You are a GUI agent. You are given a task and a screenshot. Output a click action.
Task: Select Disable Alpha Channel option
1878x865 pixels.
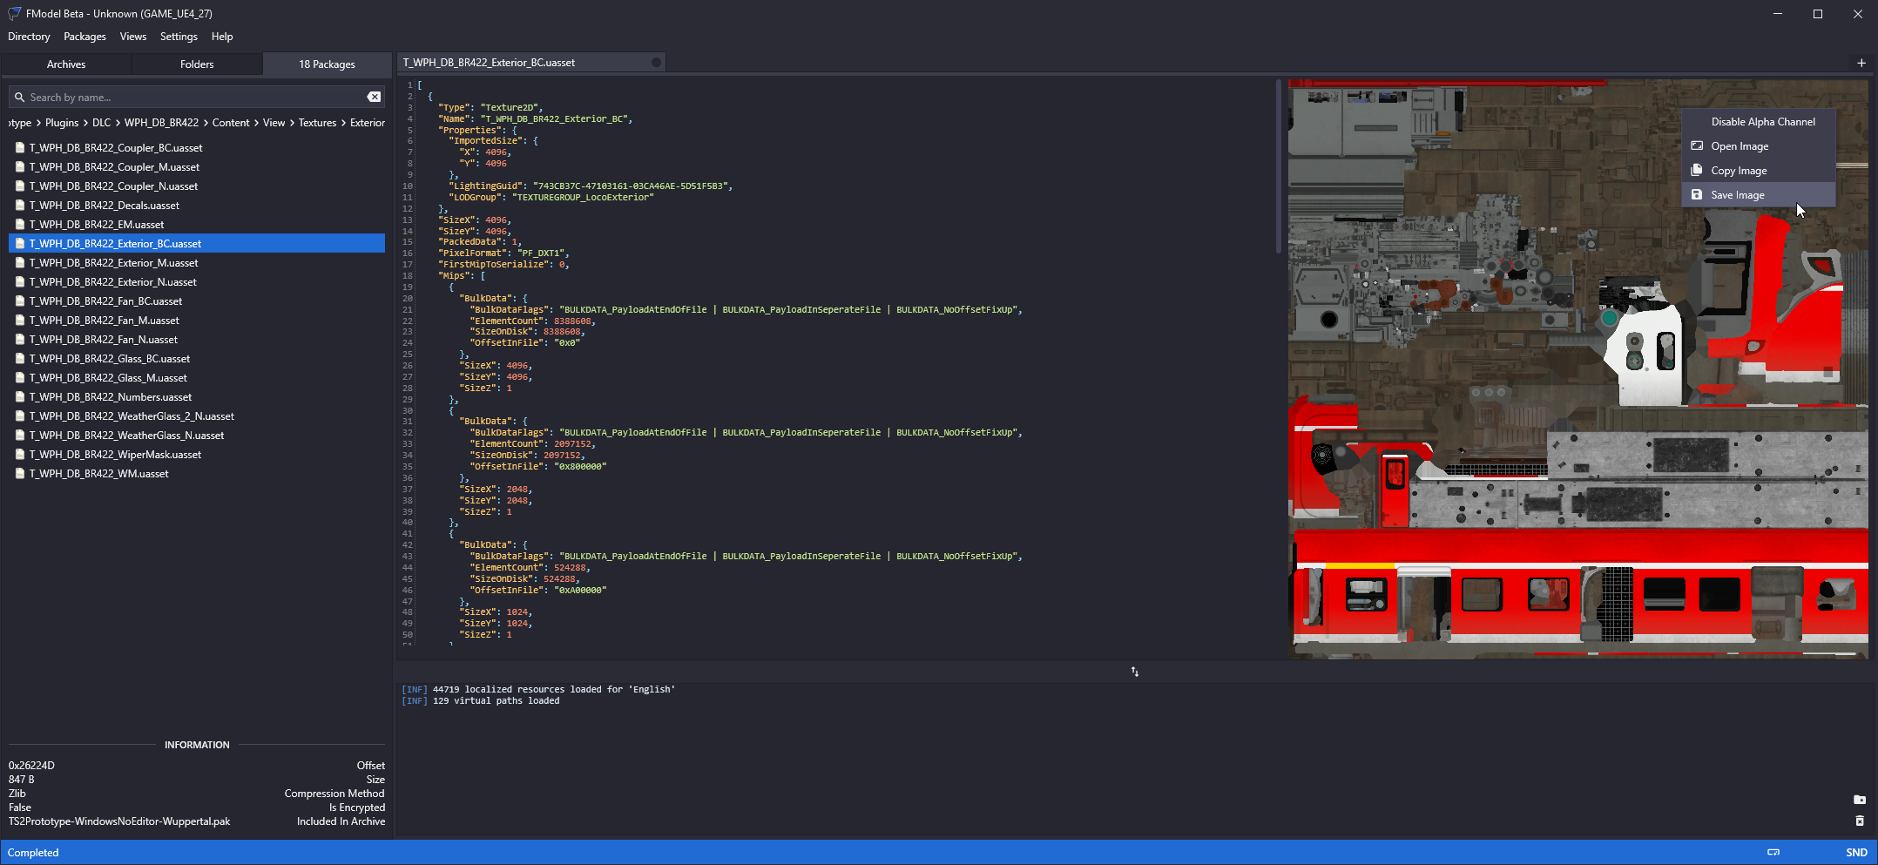(x=1762, y=122)
